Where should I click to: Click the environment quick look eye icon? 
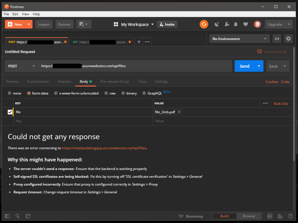pyautogui.click(x=277, y=39)
